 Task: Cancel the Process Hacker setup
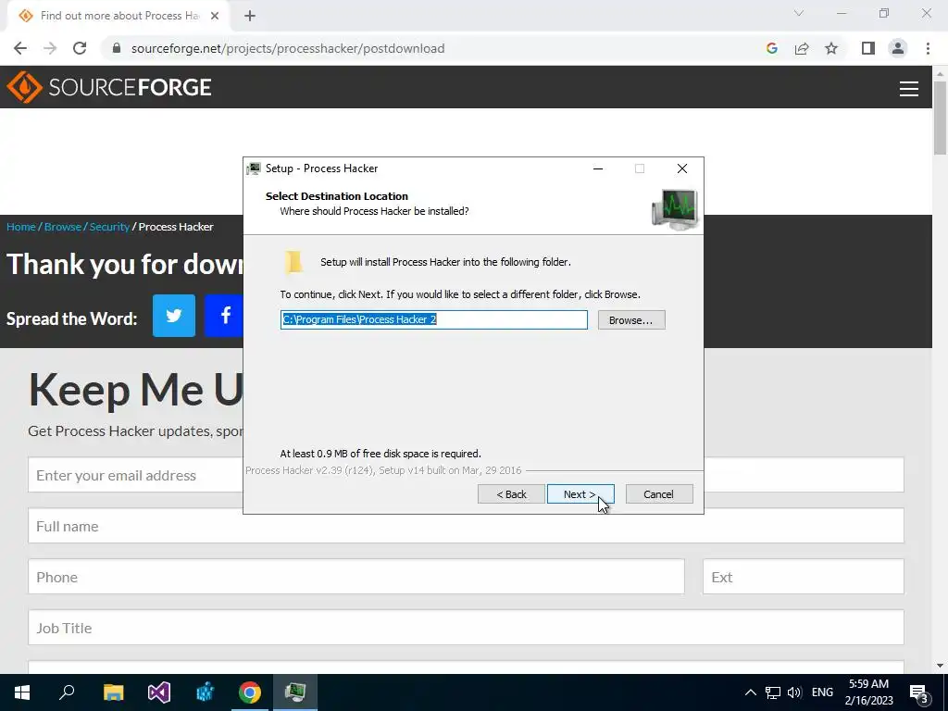tap(659, 494)
